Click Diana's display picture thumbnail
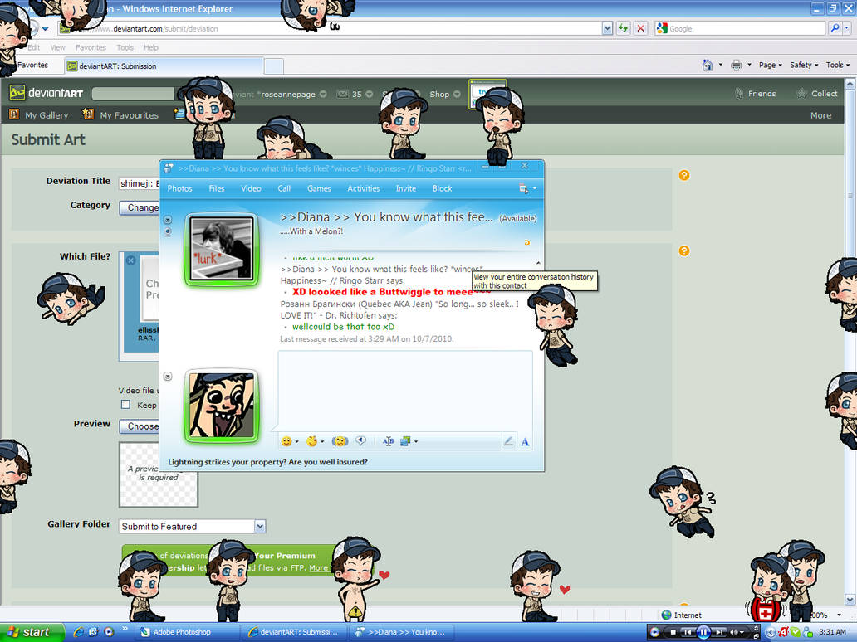Image resolution: width=857 pixels, height=642 pixels. point(222,248)
